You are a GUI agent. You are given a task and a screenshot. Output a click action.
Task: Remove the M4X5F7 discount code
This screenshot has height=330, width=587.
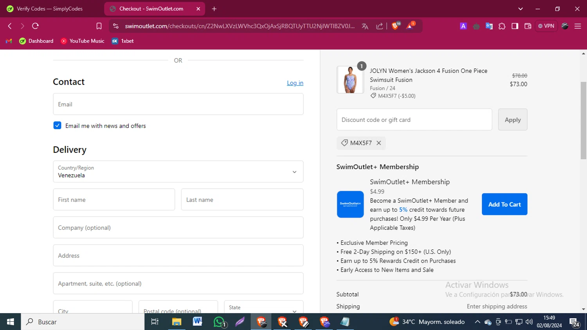pyautogui.click(x=379, y=143)
